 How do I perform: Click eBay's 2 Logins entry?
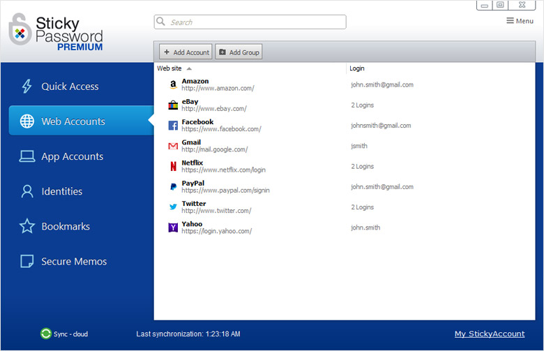(x=362, y=105)
